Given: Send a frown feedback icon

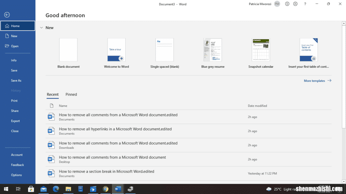Looking at the screenshot, I should coord(295,4).
